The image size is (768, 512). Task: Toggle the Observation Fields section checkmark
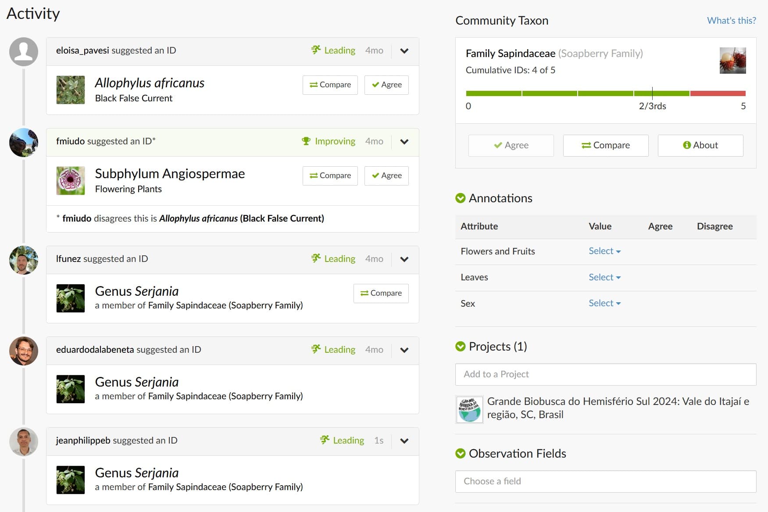coord(461,454)
